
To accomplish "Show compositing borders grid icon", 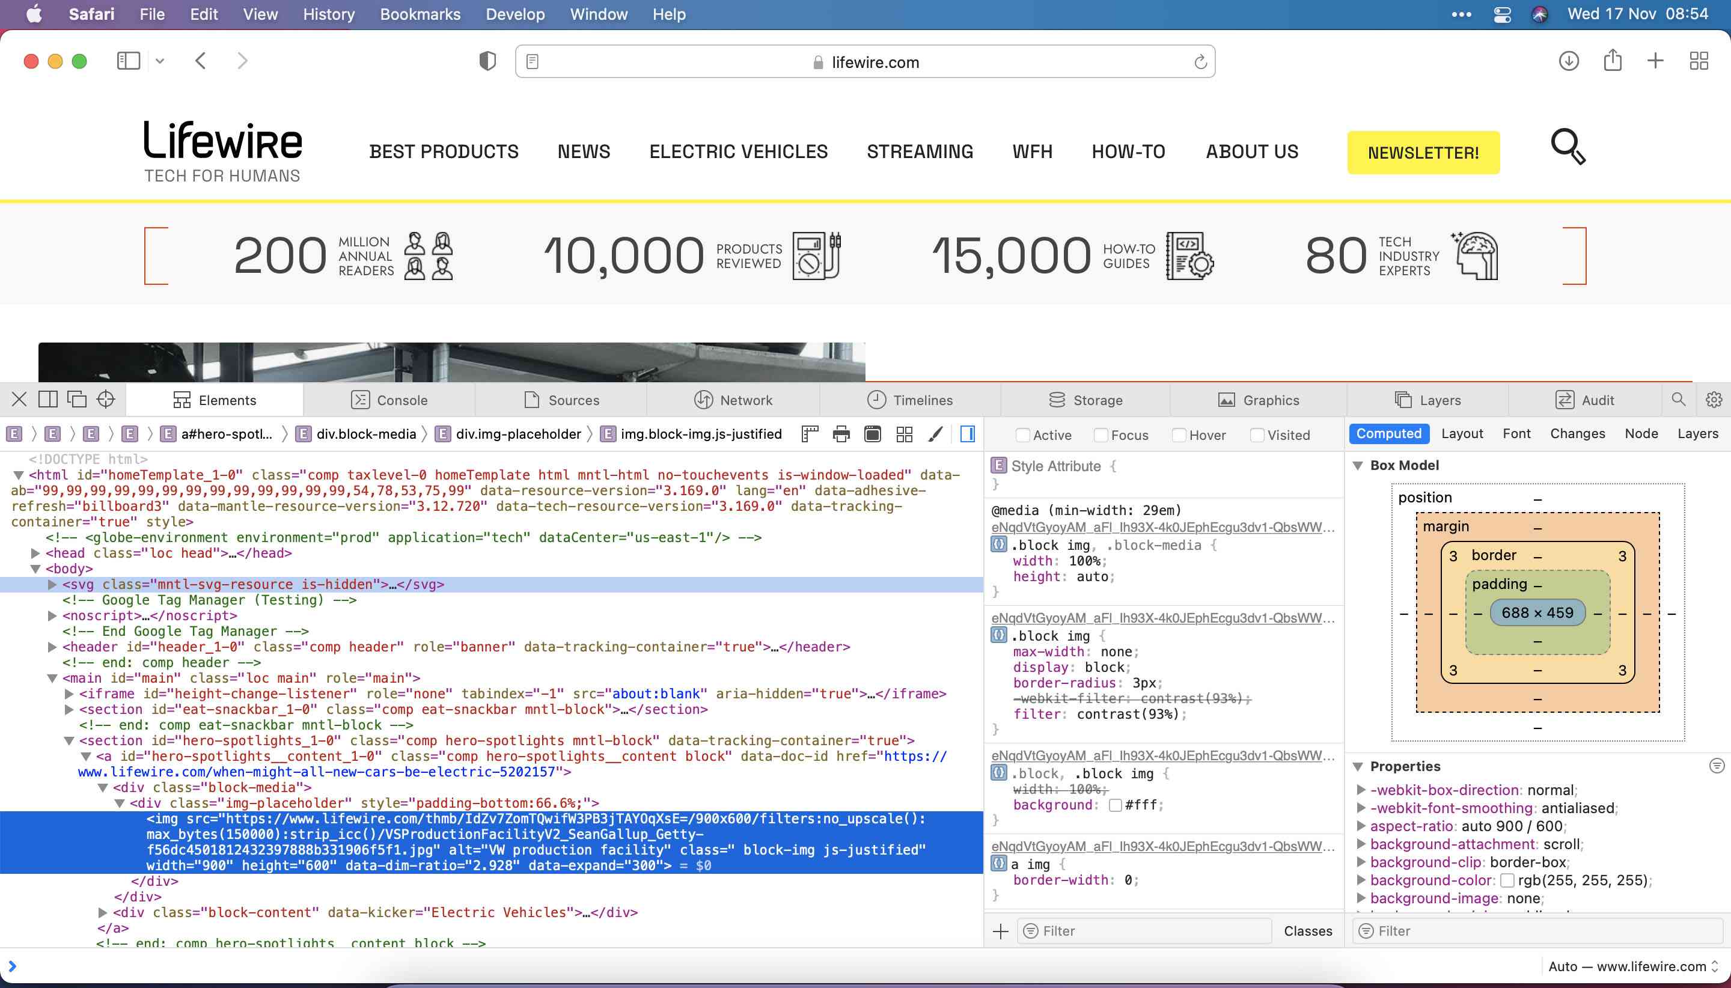I will pyautogui.click(x=904, y=434).
